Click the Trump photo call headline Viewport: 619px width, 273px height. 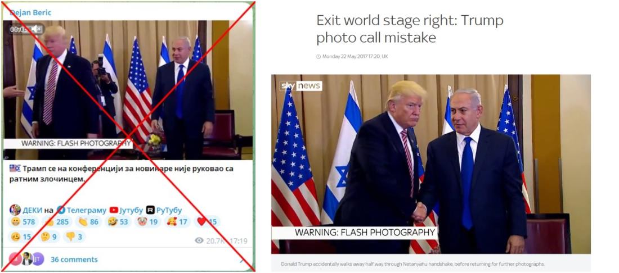click(x=410, y=29)
